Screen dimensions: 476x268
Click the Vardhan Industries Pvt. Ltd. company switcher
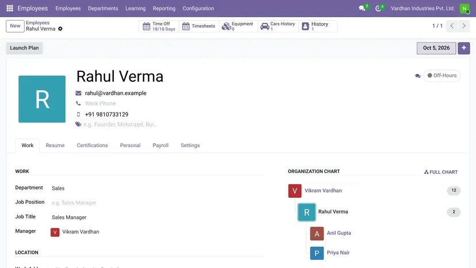pyautogui.click(x=423, y=9)
